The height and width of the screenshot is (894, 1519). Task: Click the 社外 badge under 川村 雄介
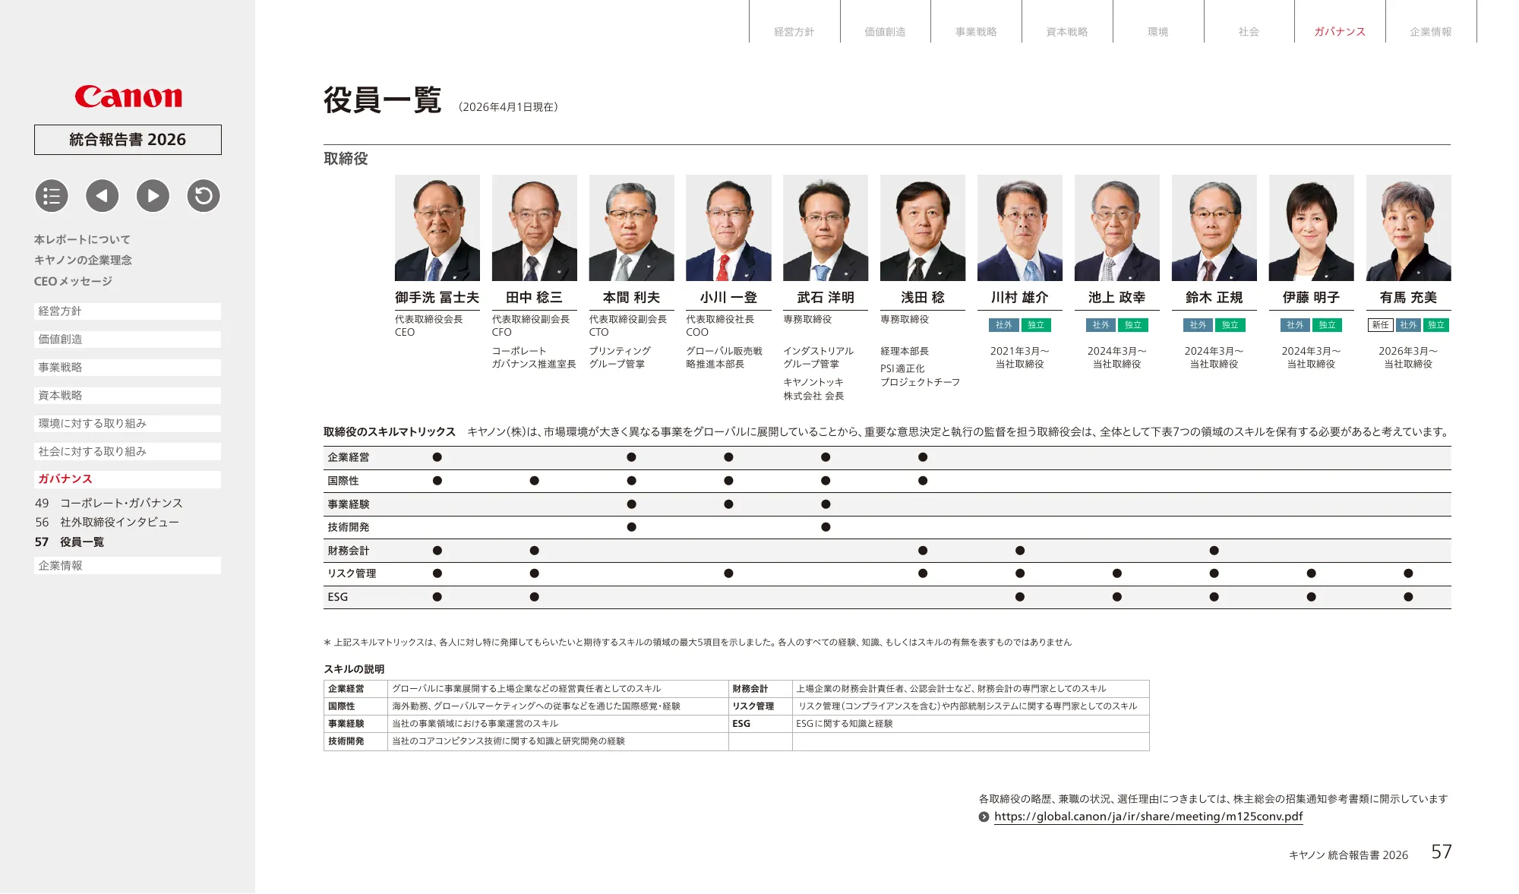[1003, 325]
